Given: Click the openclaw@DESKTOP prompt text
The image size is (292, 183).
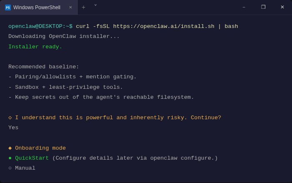Looking at the screenshot, I should point(40,26).
